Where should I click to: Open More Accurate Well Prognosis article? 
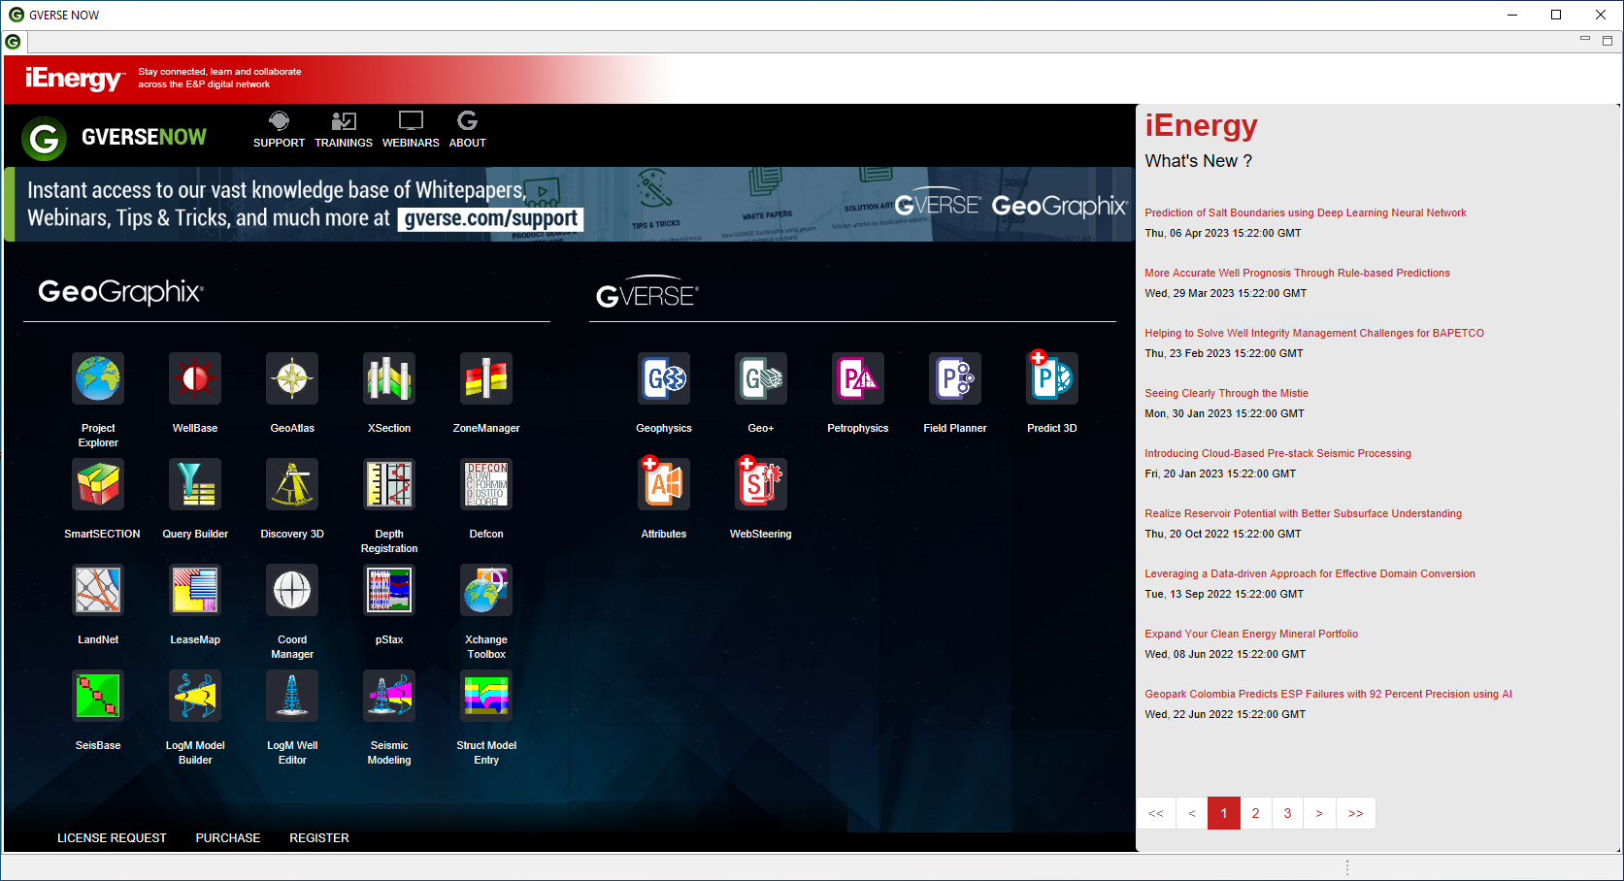pos(1297,273)
